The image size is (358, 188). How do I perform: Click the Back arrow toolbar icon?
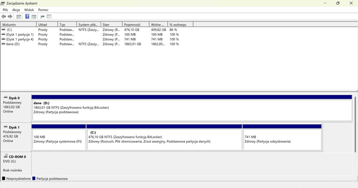coord(4,16)
